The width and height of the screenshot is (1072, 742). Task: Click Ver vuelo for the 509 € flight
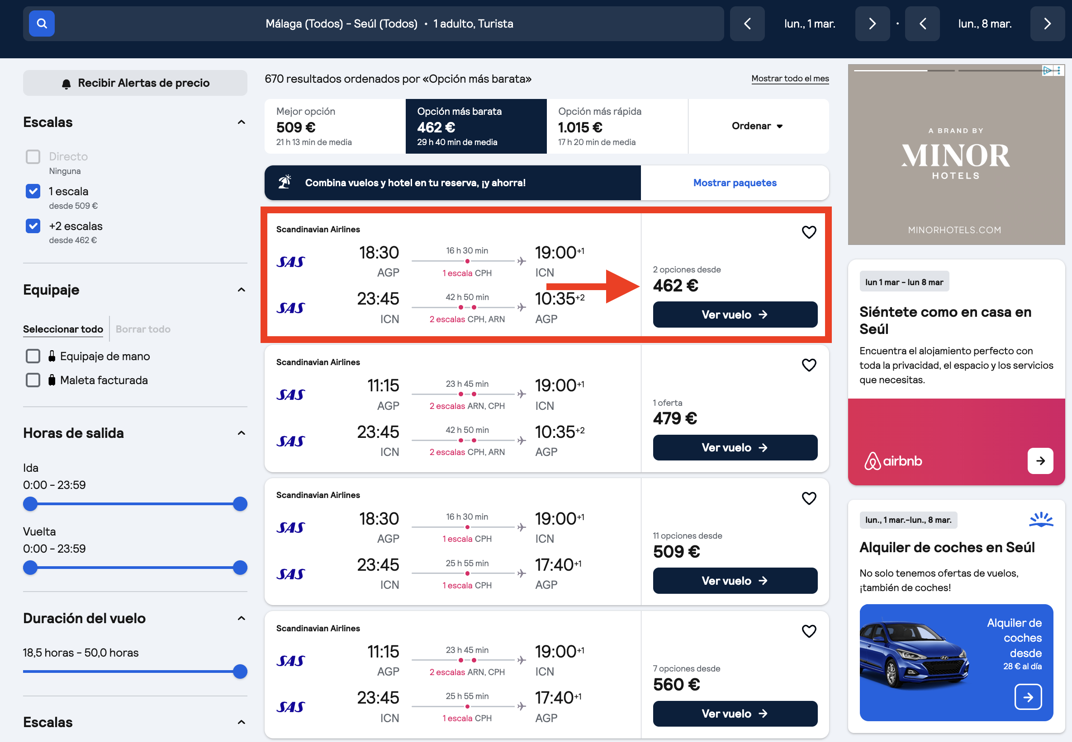pos(735,581)
